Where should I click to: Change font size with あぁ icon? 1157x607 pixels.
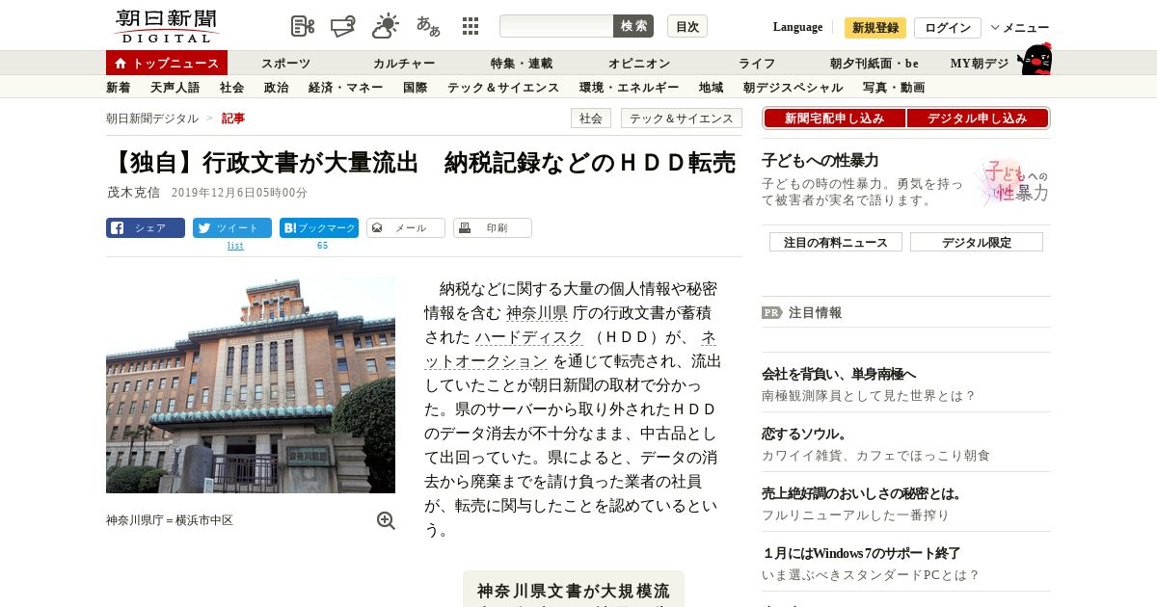(x=428, y=26)
